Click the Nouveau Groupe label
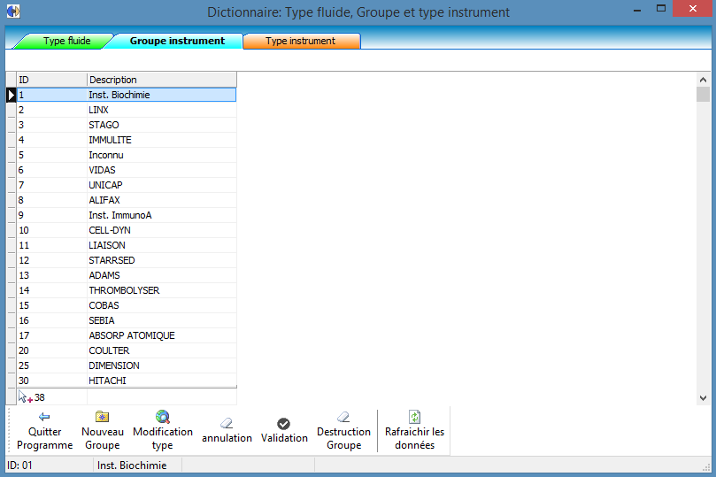Viewport: 716px width, 477px height. coord(103,438)
